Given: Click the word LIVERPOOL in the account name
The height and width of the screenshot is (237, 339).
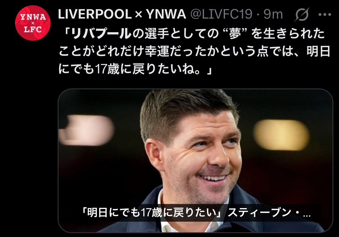Looking at the screenshot, I should click(95, 14).
